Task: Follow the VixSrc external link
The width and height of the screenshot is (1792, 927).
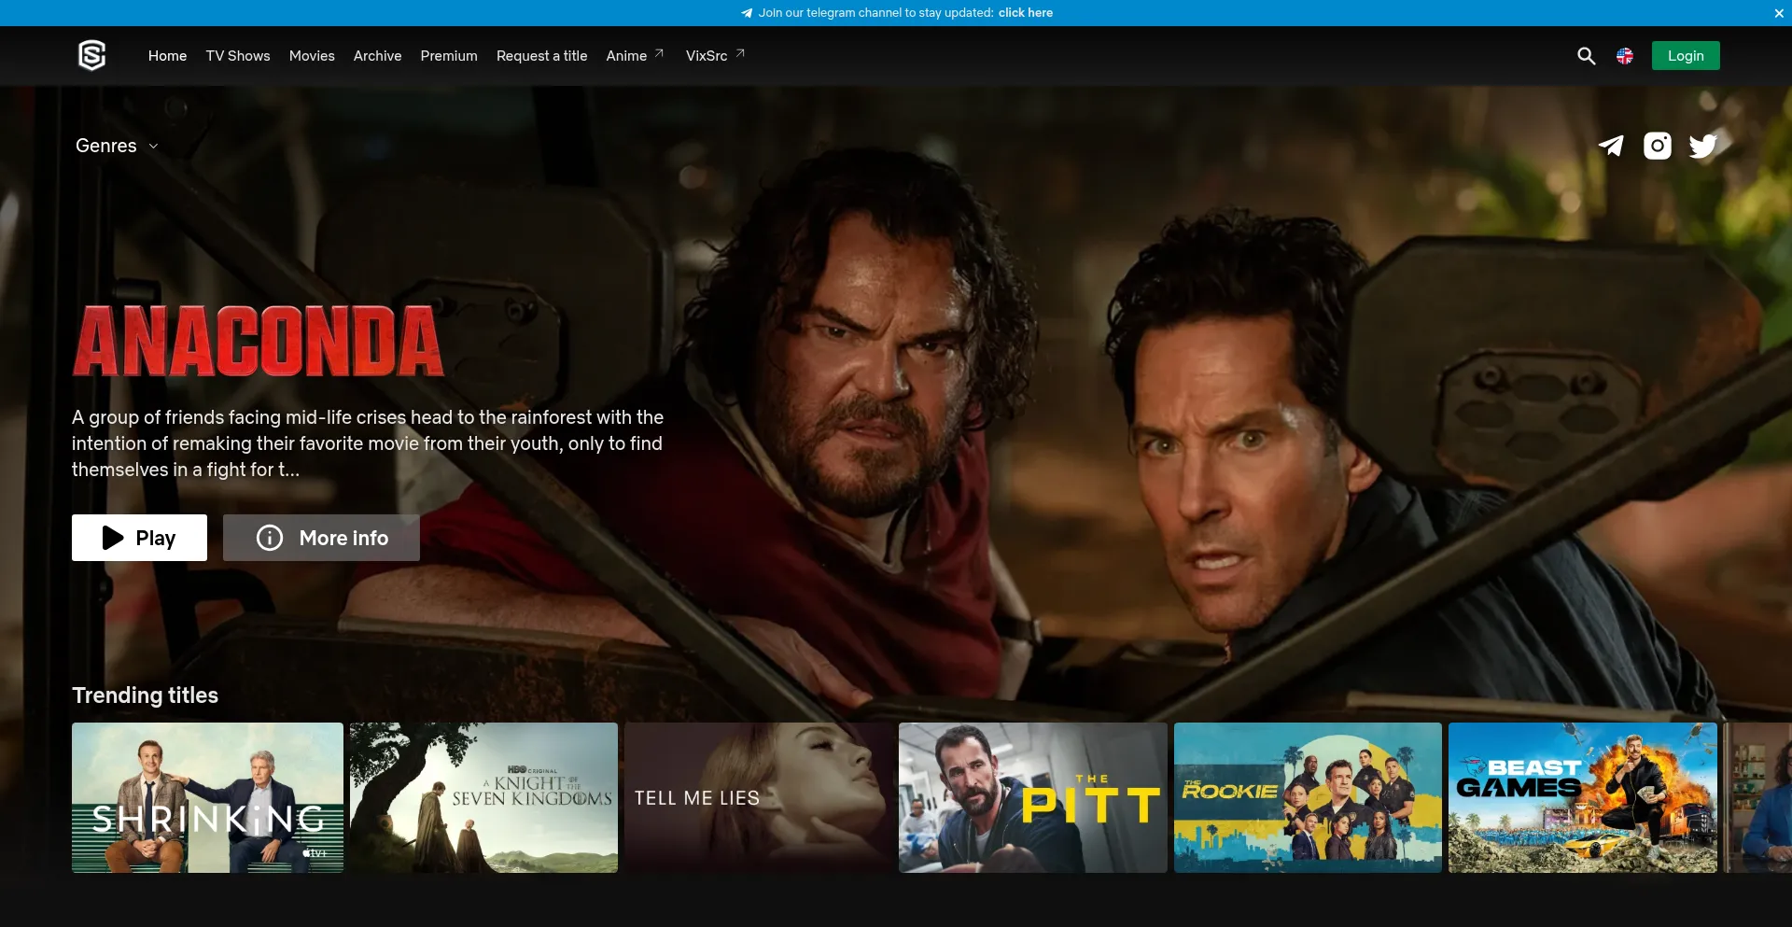Action: (715, 56)
